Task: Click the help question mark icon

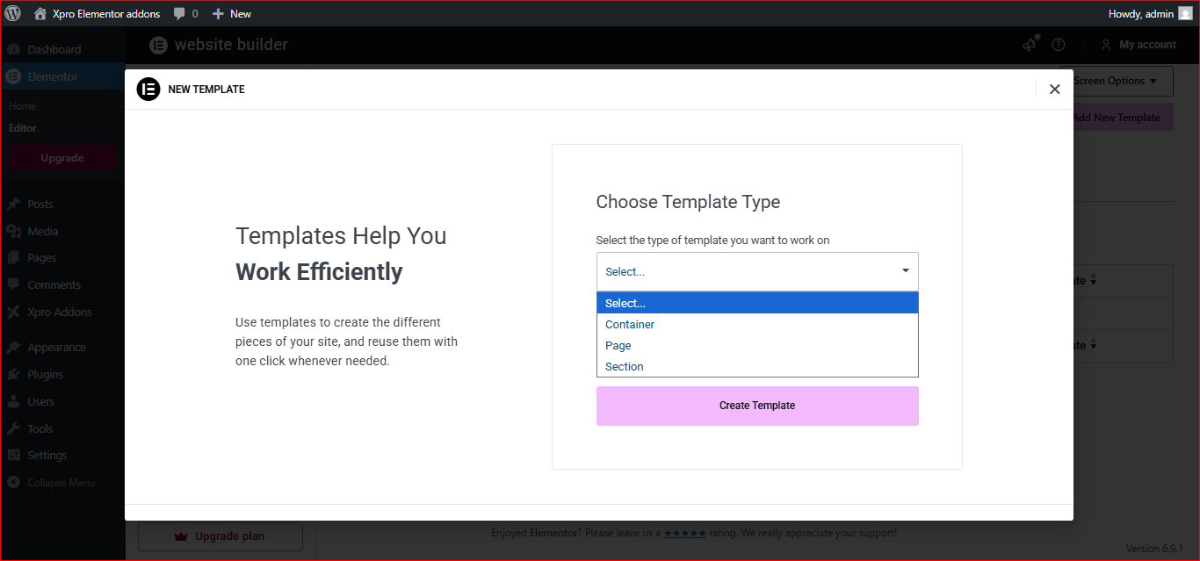Action: pos(1059,45)
